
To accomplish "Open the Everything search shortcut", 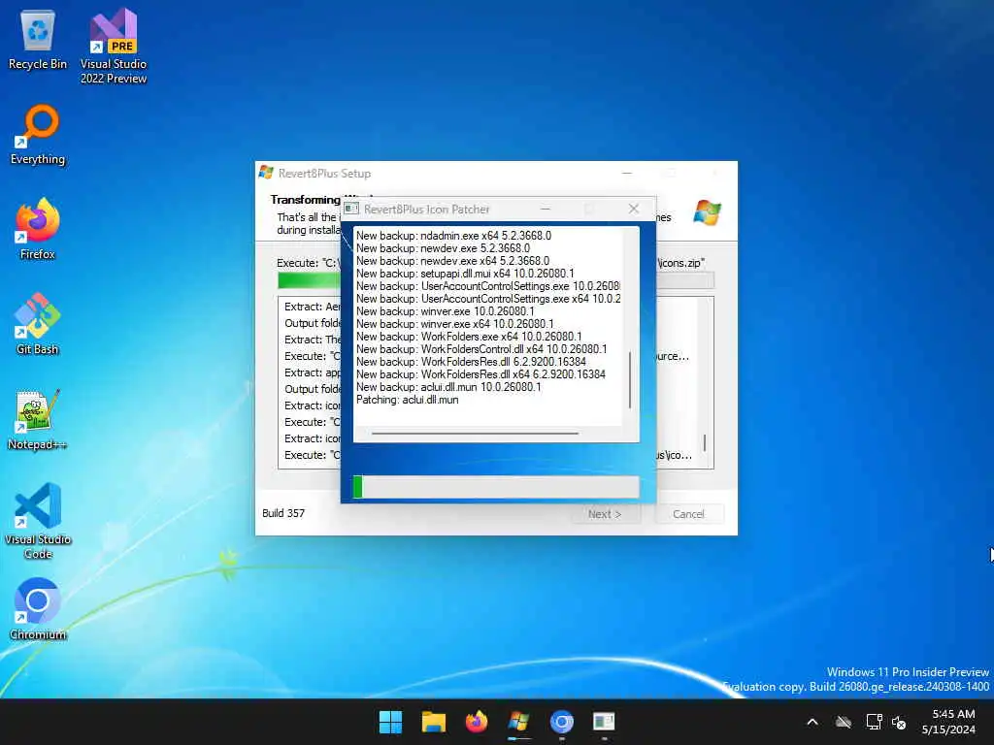I will pos(38,134).
